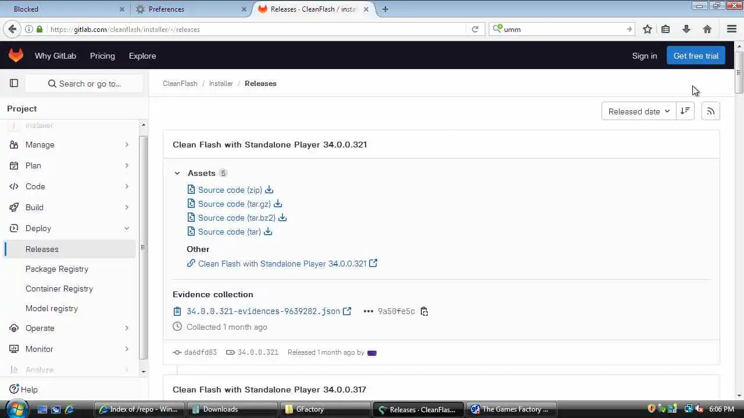Show ellipsis next to evidence SHA
744x418 pixels.
(x=368, y=311)
